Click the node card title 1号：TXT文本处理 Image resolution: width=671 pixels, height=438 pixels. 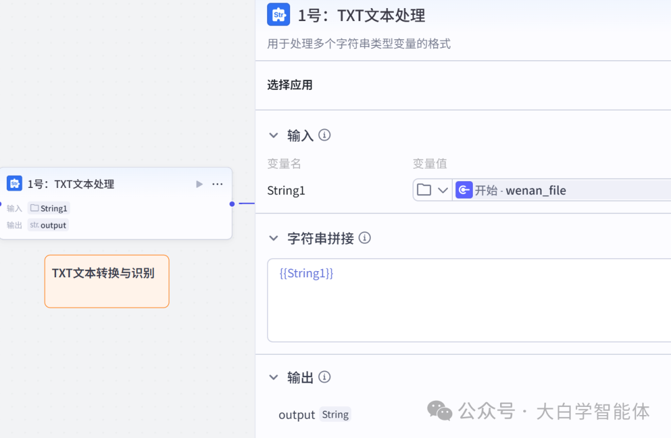71,184
